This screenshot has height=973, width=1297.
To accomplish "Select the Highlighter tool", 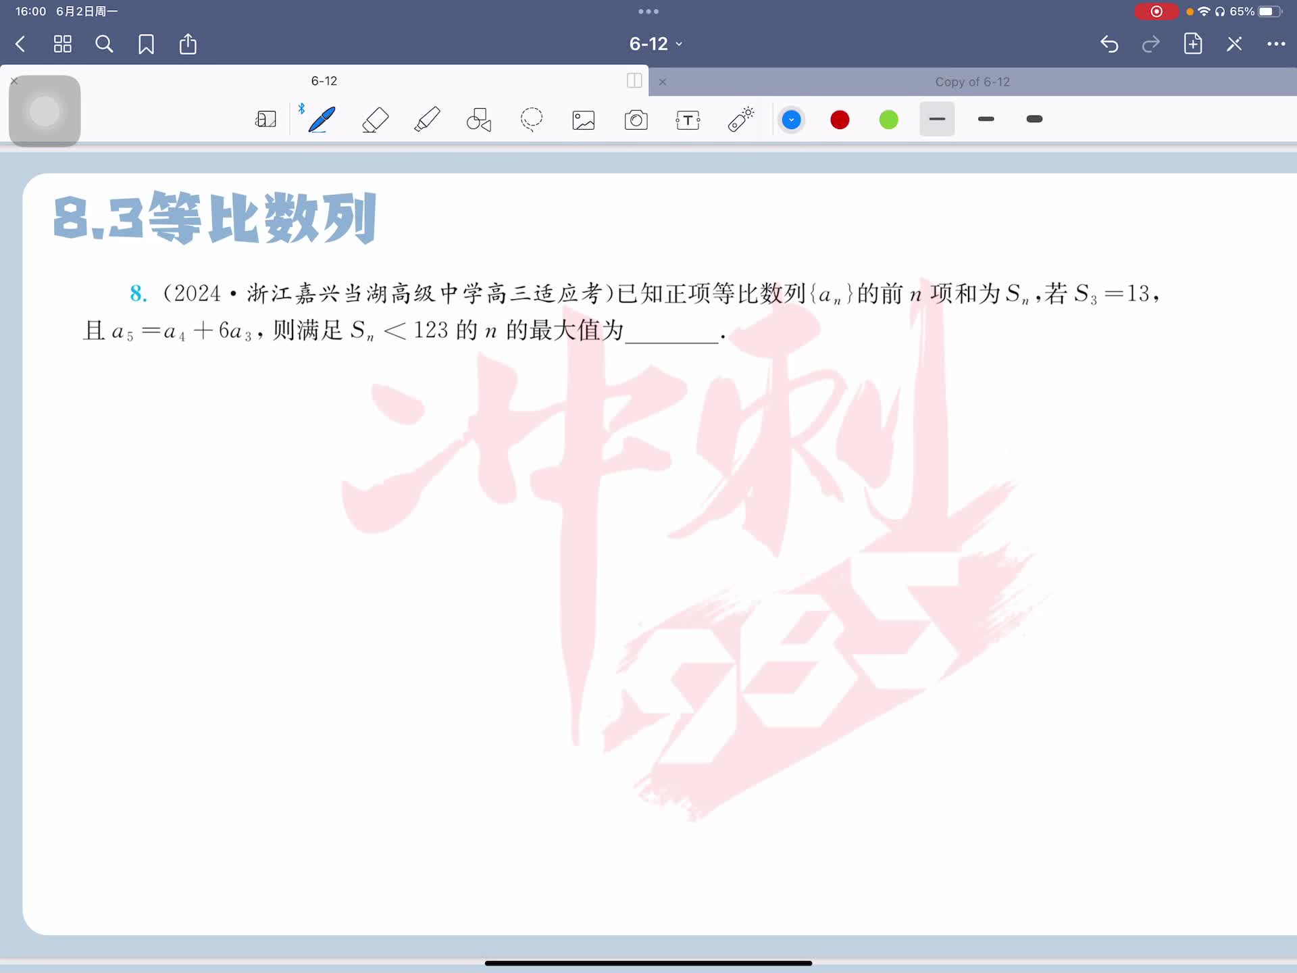I will pyautogui.click(x=427, y=120).
